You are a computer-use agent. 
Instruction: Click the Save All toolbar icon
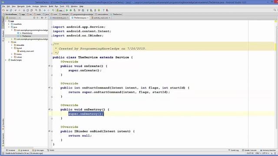(x=7, y=10)
